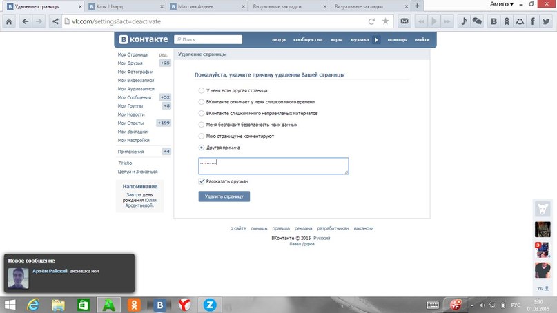
Task: Click the VK dog icon in sidebar
Action: tap(543, 209)
